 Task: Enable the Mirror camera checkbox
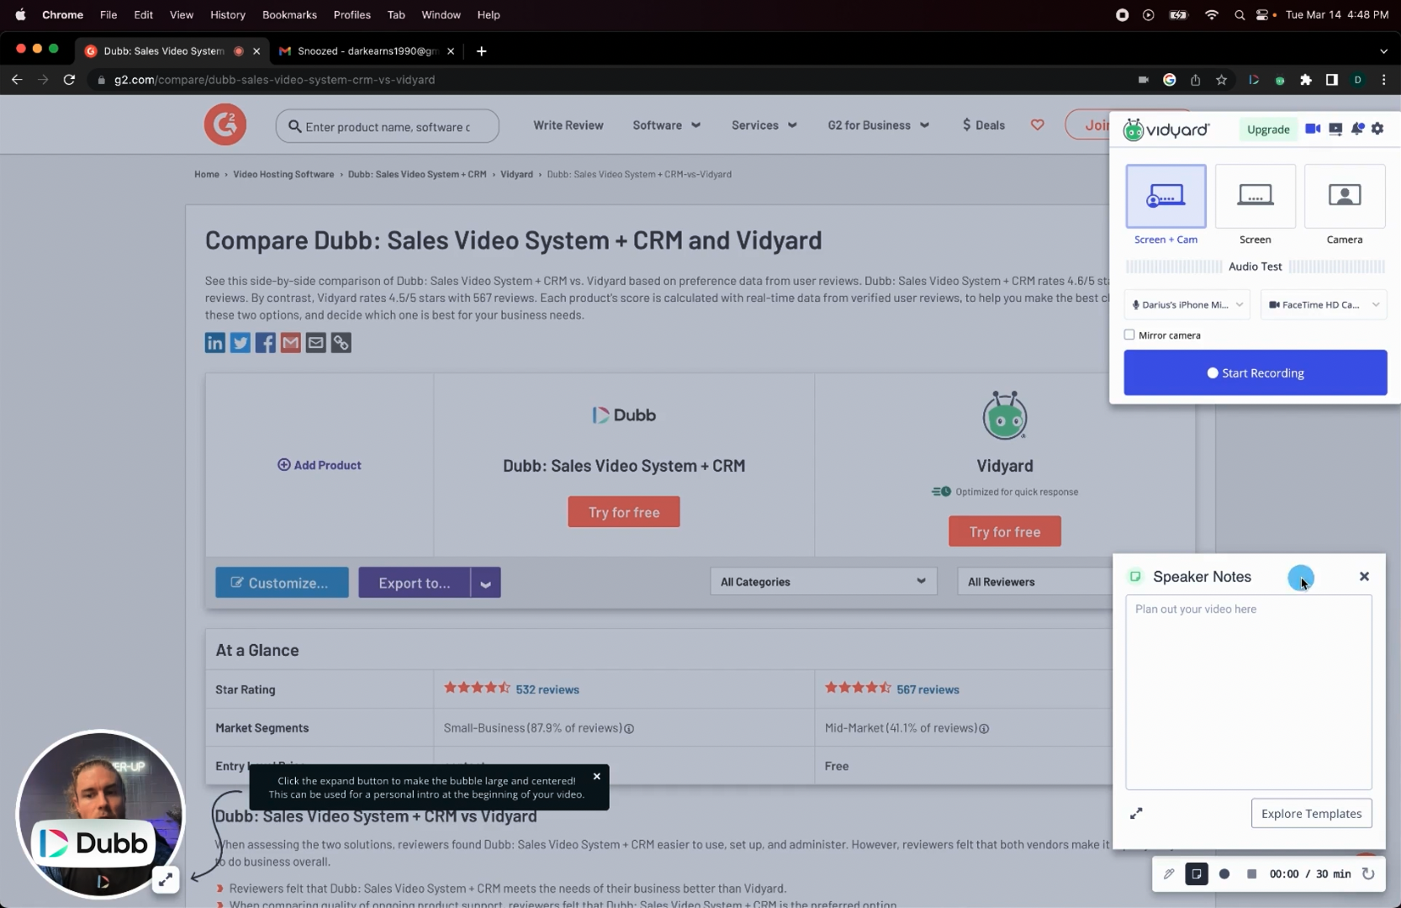(1129, 335)
